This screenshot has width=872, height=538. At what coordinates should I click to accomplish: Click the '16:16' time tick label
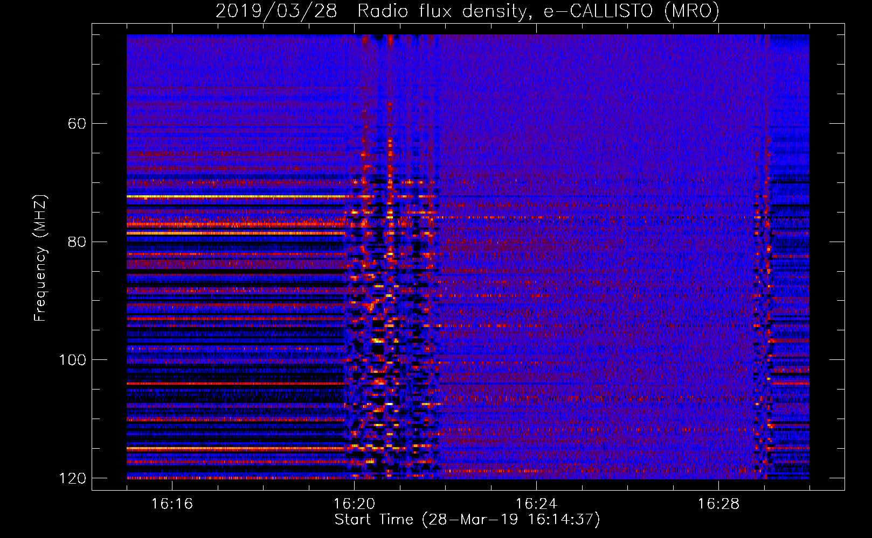pos(172,504)
